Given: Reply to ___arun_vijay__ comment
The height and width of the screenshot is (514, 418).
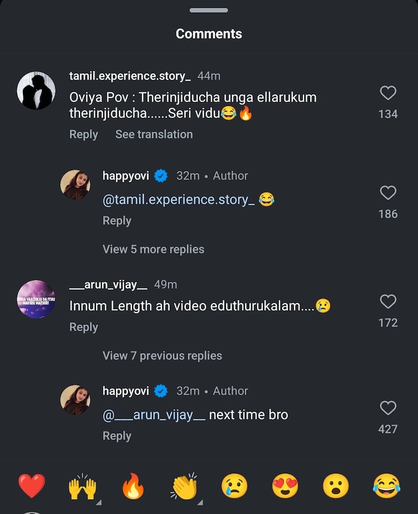Looking at the screenshot, I should click(84, 327).
